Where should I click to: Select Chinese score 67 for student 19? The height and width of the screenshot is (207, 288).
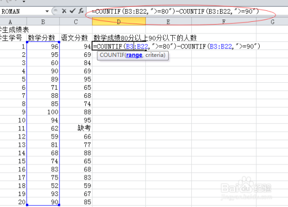[x=76, y=194]
